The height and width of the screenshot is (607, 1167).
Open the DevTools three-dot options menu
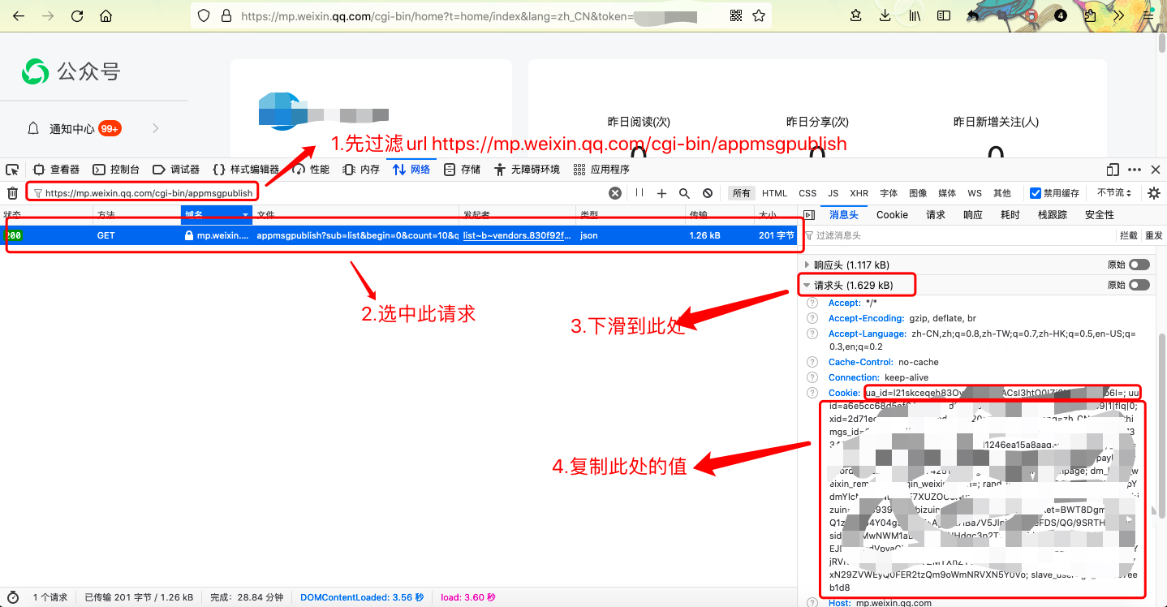[1135, 170]
